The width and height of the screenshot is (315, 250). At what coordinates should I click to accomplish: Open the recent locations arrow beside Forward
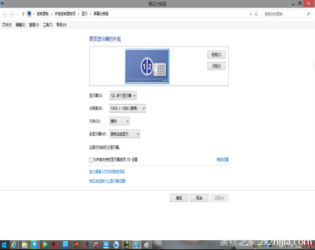pos(18,14)
